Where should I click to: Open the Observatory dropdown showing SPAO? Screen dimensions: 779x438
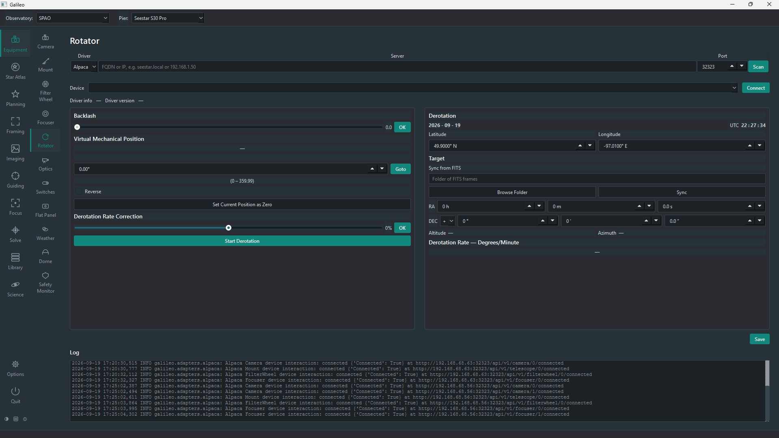point(73,18)
